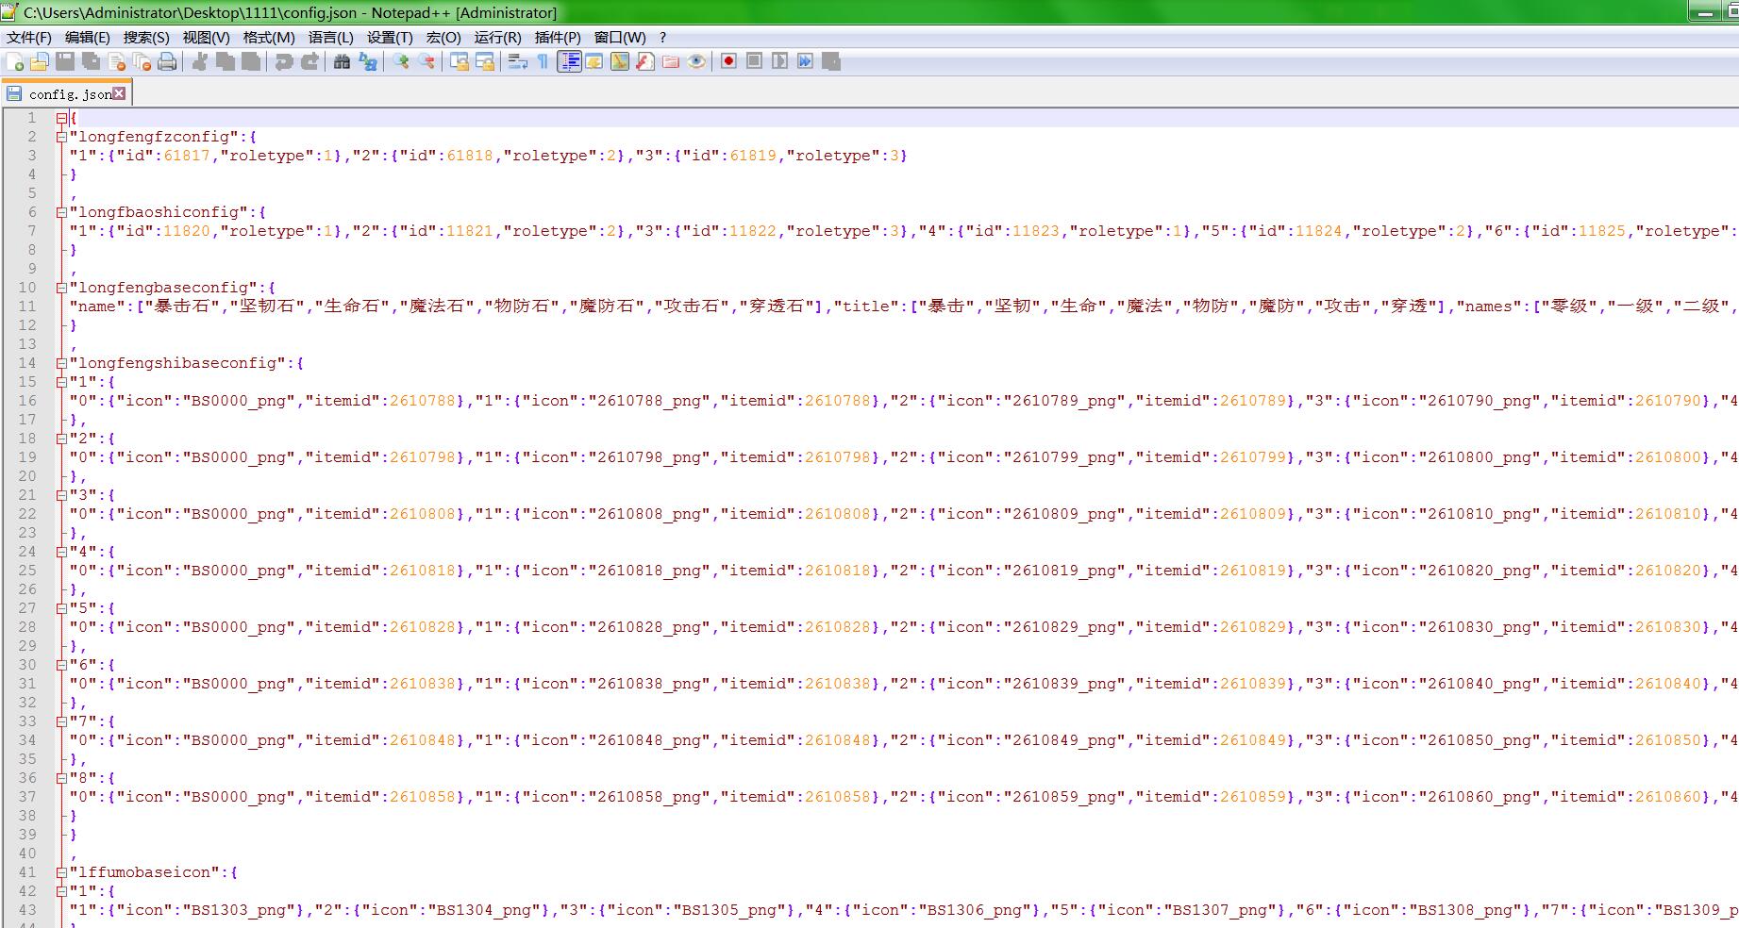Click the Print icon in toolbar
1739x928 pixels.
click(x=167, y=61)
